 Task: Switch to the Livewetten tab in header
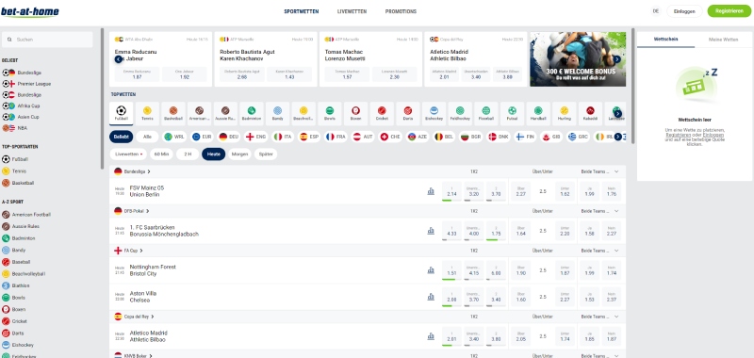coord(352,11)
